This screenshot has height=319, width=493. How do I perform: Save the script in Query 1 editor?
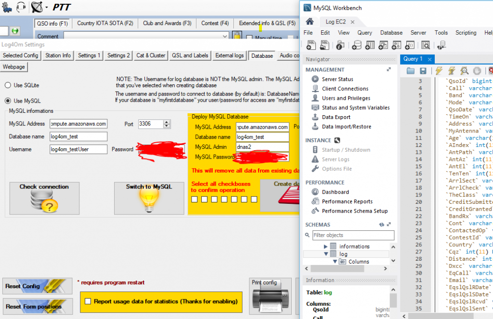pyautogui.click(x=423, y=71)
